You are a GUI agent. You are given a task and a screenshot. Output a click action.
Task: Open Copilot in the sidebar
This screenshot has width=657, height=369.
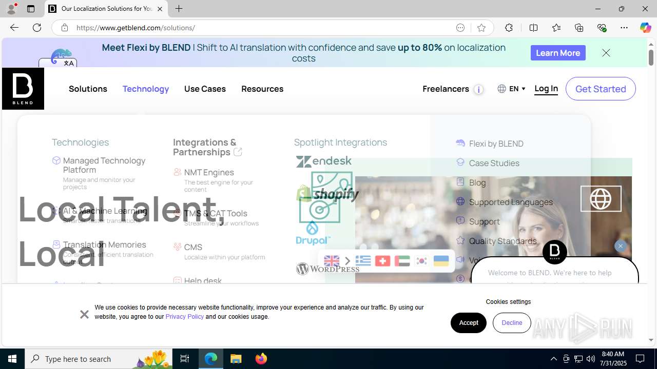point(645,28)
